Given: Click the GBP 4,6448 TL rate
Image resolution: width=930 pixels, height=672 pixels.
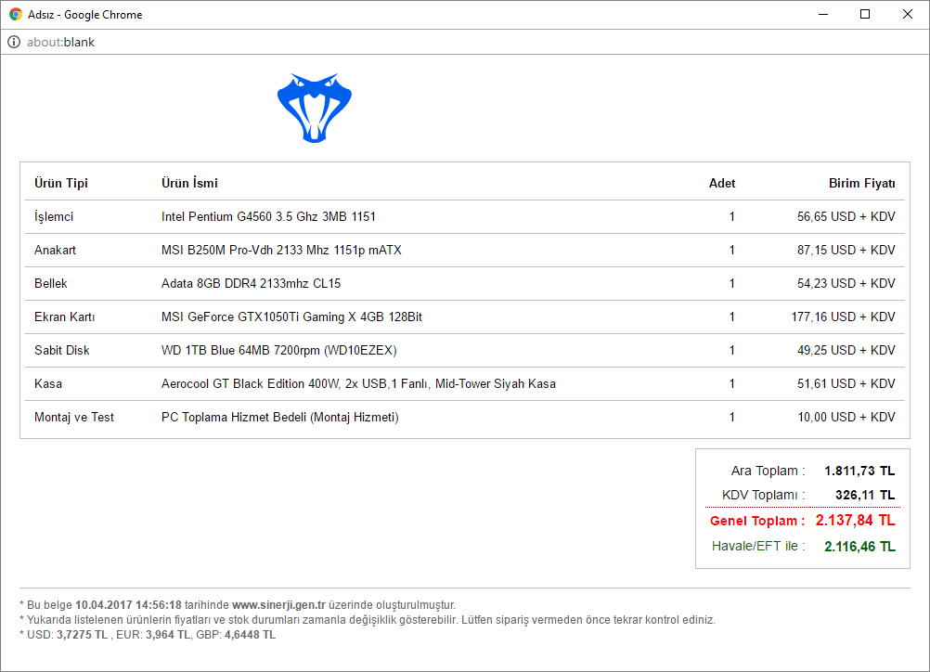Looking at the screenshot, I should click(x=236, y=635).
